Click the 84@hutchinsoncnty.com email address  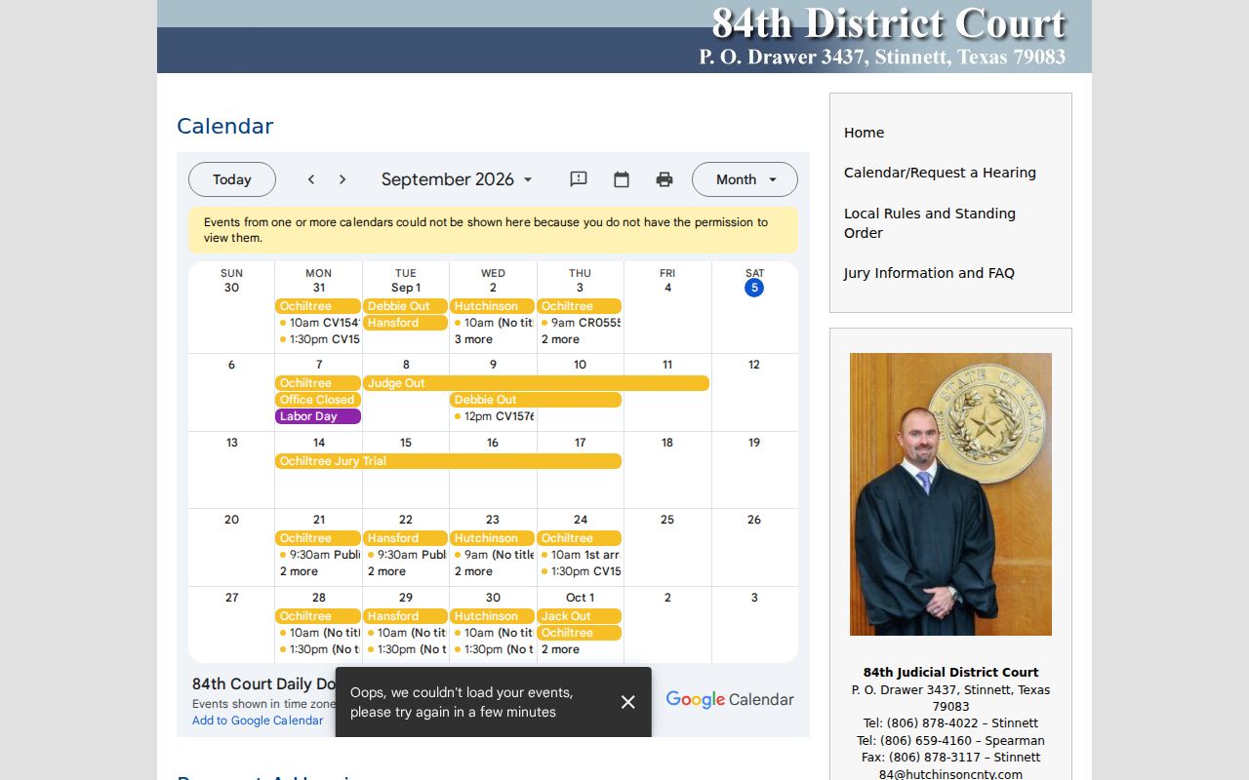point(950,774)
